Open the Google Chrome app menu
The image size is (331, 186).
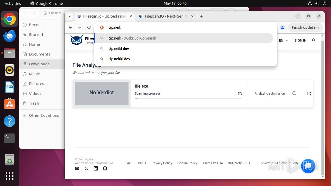pos(47,3)
